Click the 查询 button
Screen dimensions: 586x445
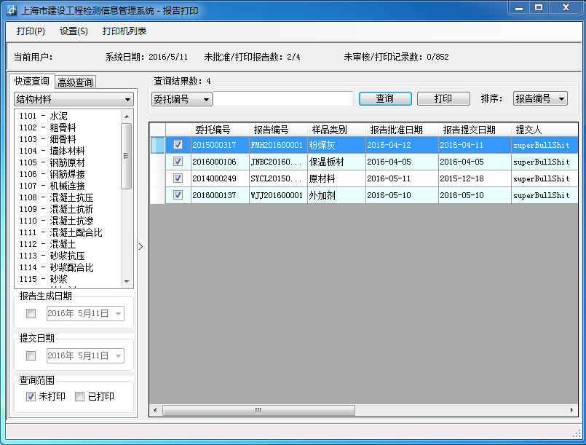384,98
